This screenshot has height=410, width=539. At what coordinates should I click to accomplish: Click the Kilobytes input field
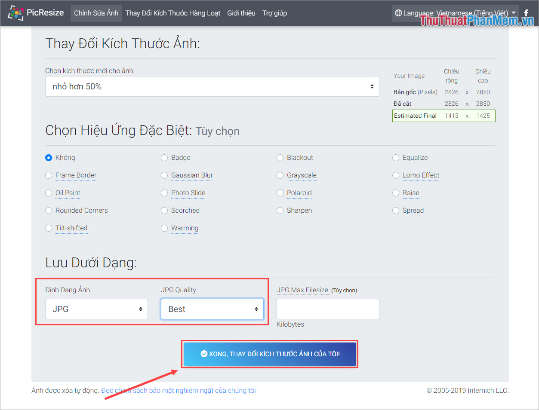(x=327, y=309)
